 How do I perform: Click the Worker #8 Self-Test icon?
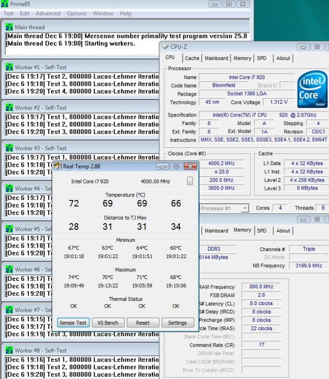pyautogui.click(x=9, y=350)
